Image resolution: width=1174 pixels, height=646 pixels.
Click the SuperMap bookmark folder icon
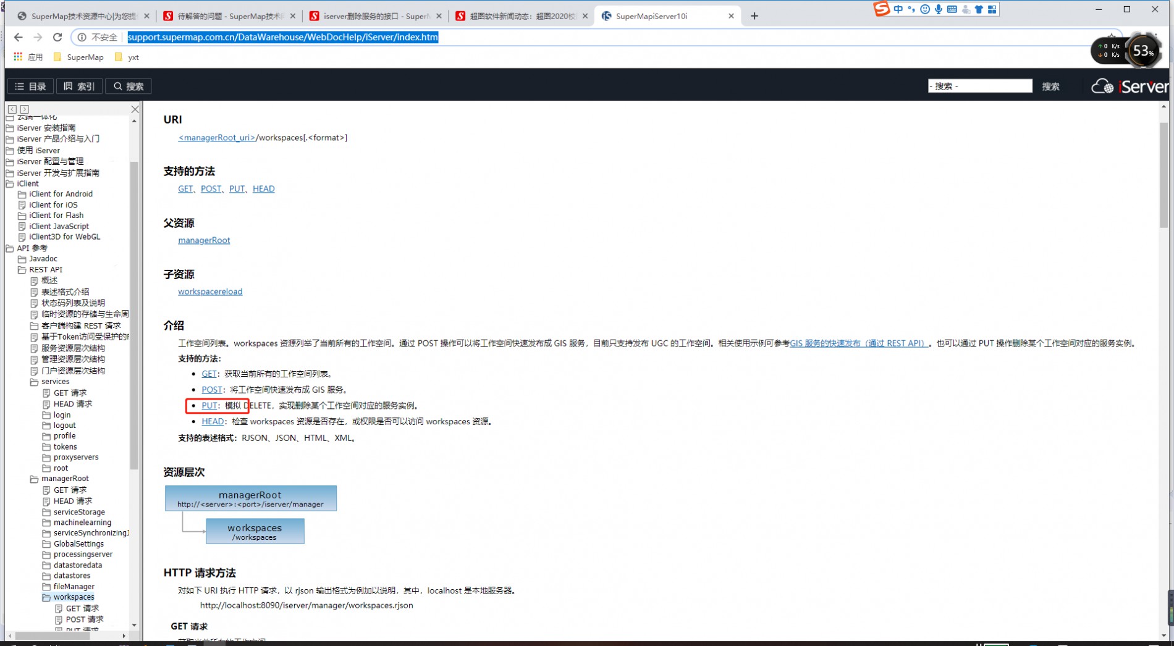click(57, 57)
